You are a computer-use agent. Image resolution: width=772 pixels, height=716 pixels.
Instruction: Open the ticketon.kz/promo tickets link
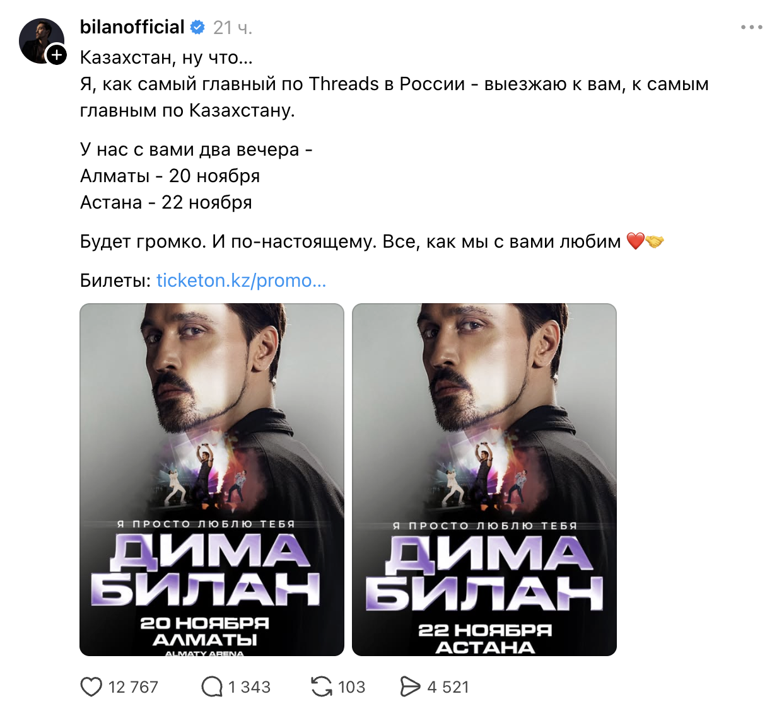[242, 280]
